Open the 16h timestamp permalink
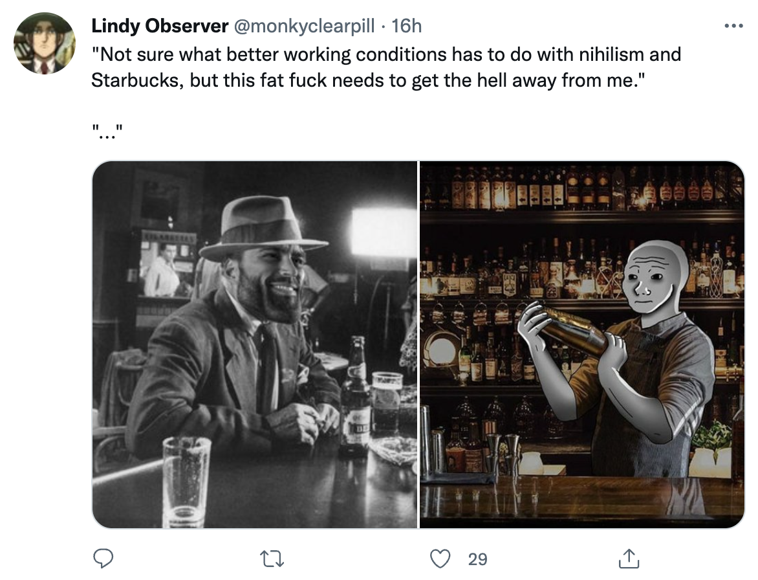The height and width of the screenshot is (580, 758). click(406, 26)
